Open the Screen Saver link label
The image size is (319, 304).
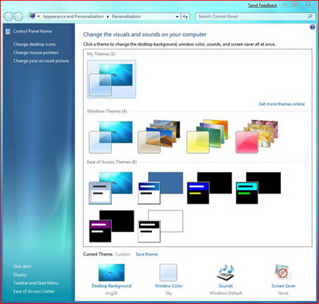(283, 286)
